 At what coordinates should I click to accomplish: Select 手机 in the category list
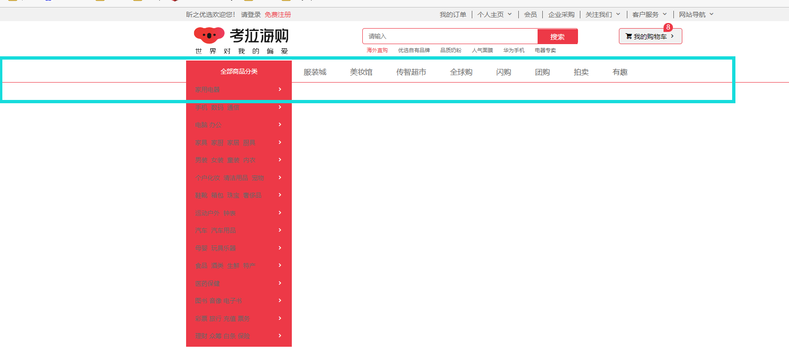point(201,107)
